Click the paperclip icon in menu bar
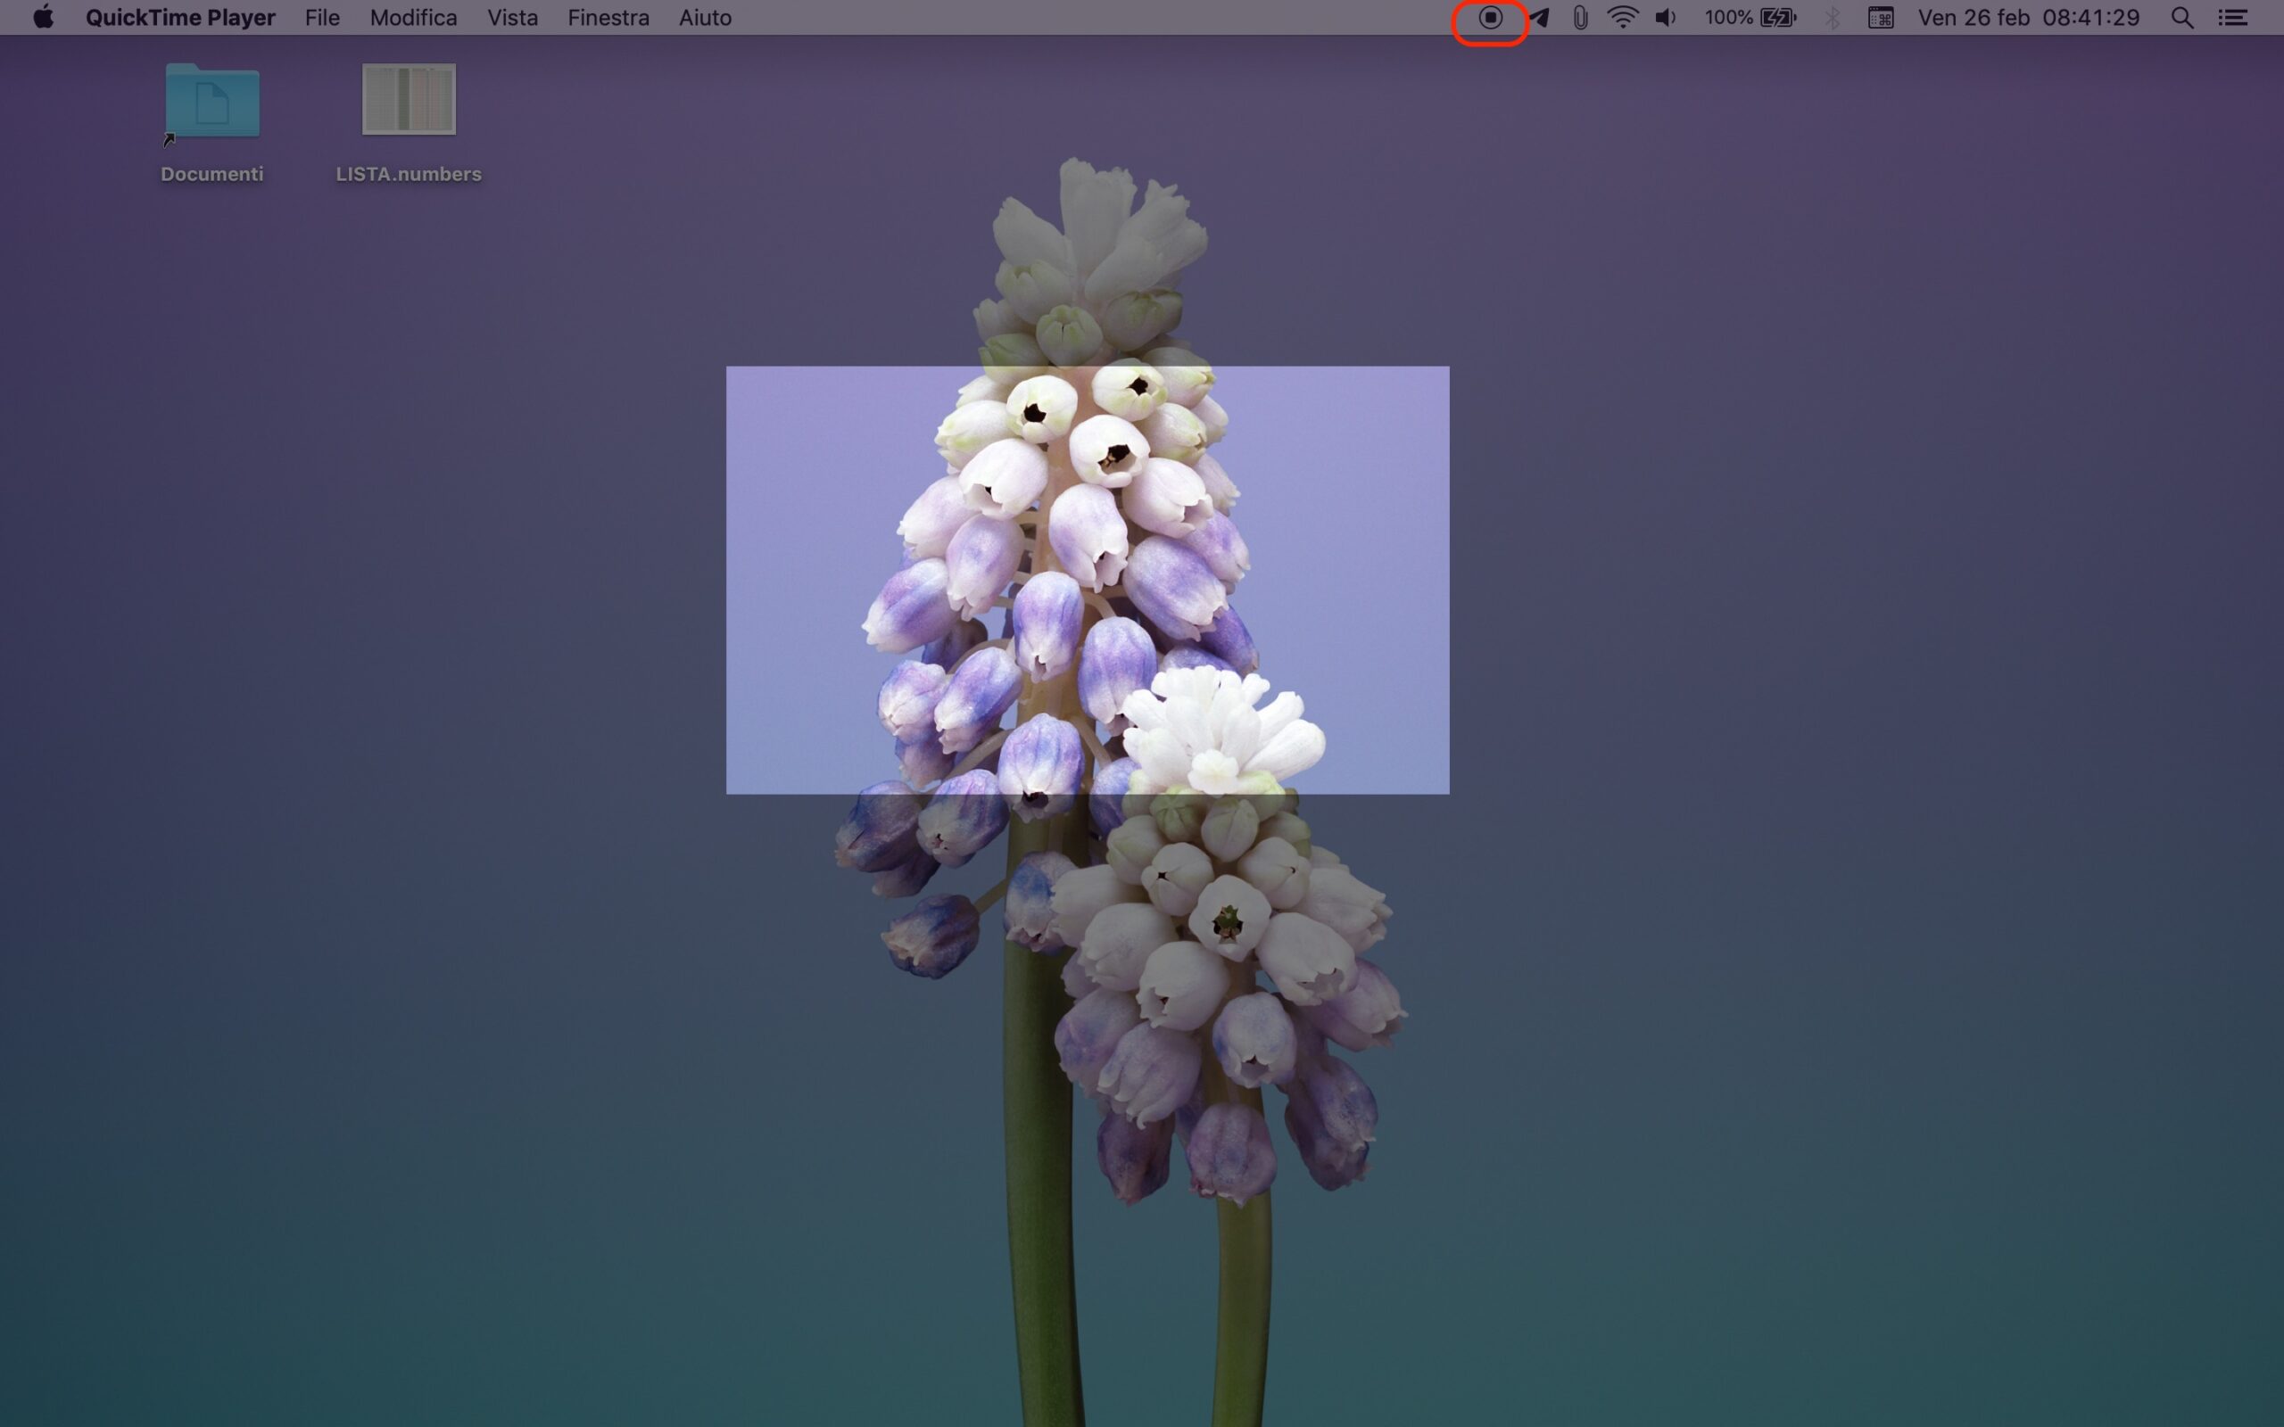 pyautogui.click(x=1580, y=18)
